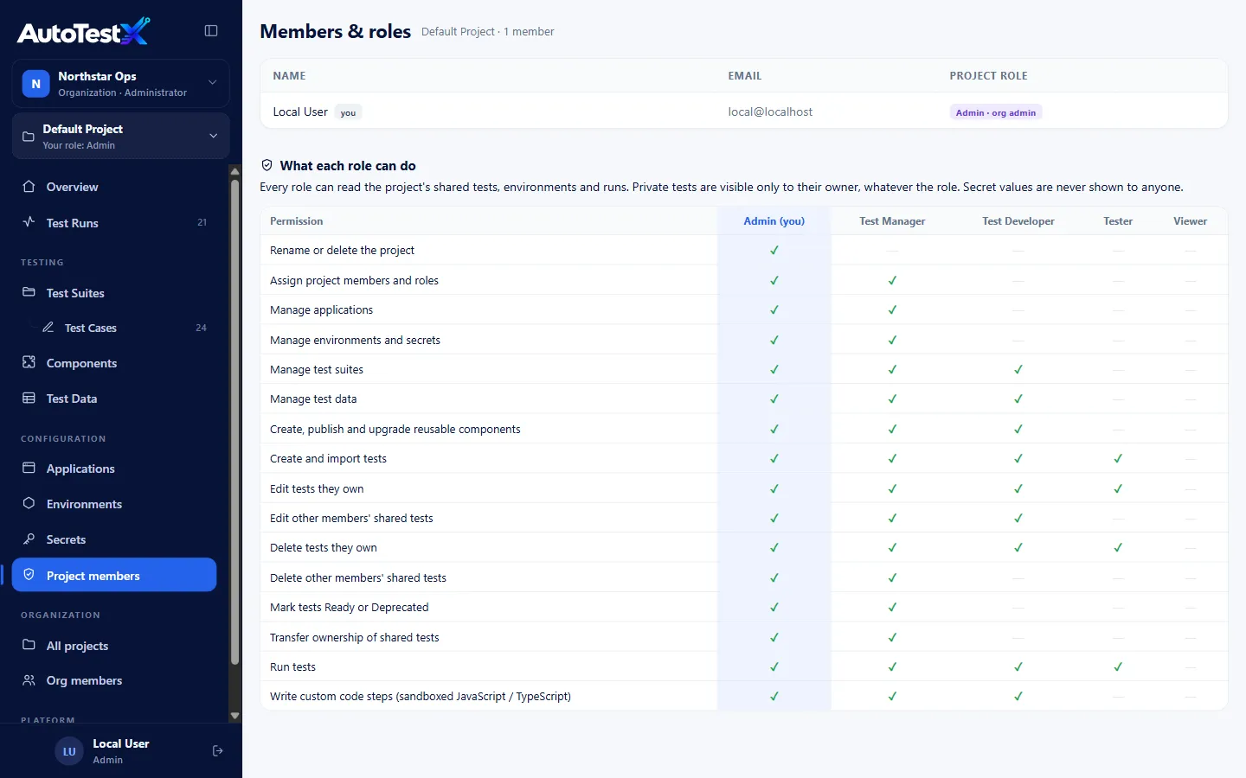Collapse the sidebar panel icon

[x=211, y=31]
